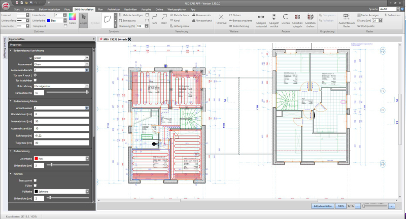This screenshot has height=219, width=406.
Task: Choose the Kanal tool
Action: pyautogui.click(x=175, y=21)
